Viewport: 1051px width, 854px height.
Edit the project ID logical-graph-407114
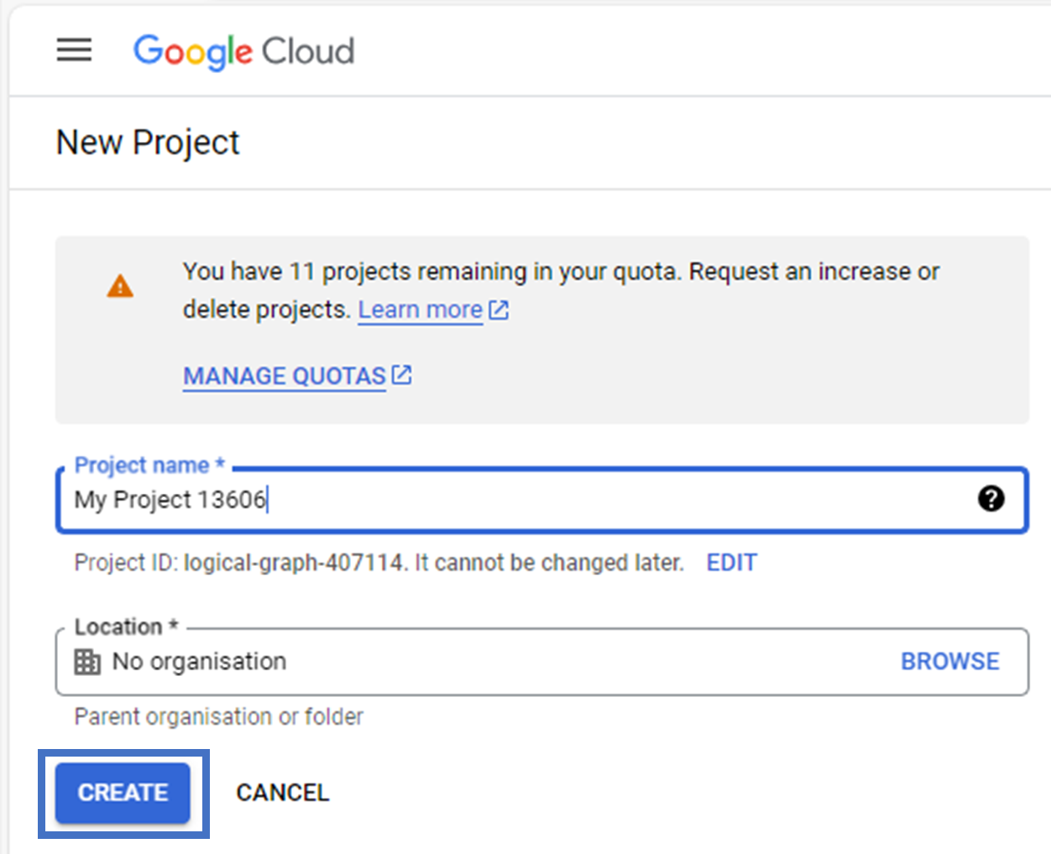[x=731, y=563]
